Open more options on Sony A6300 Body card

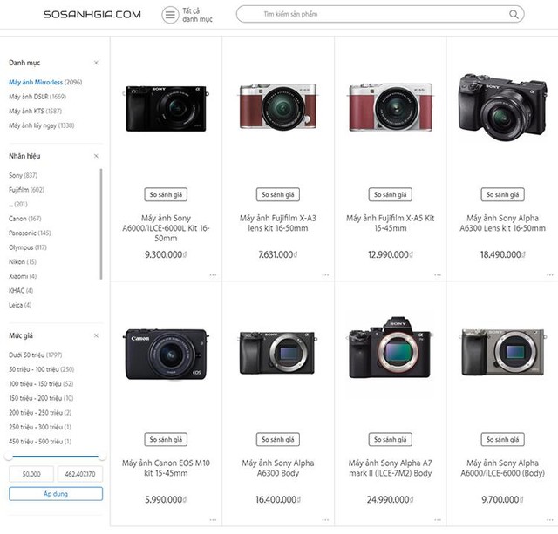coord(325,520)
